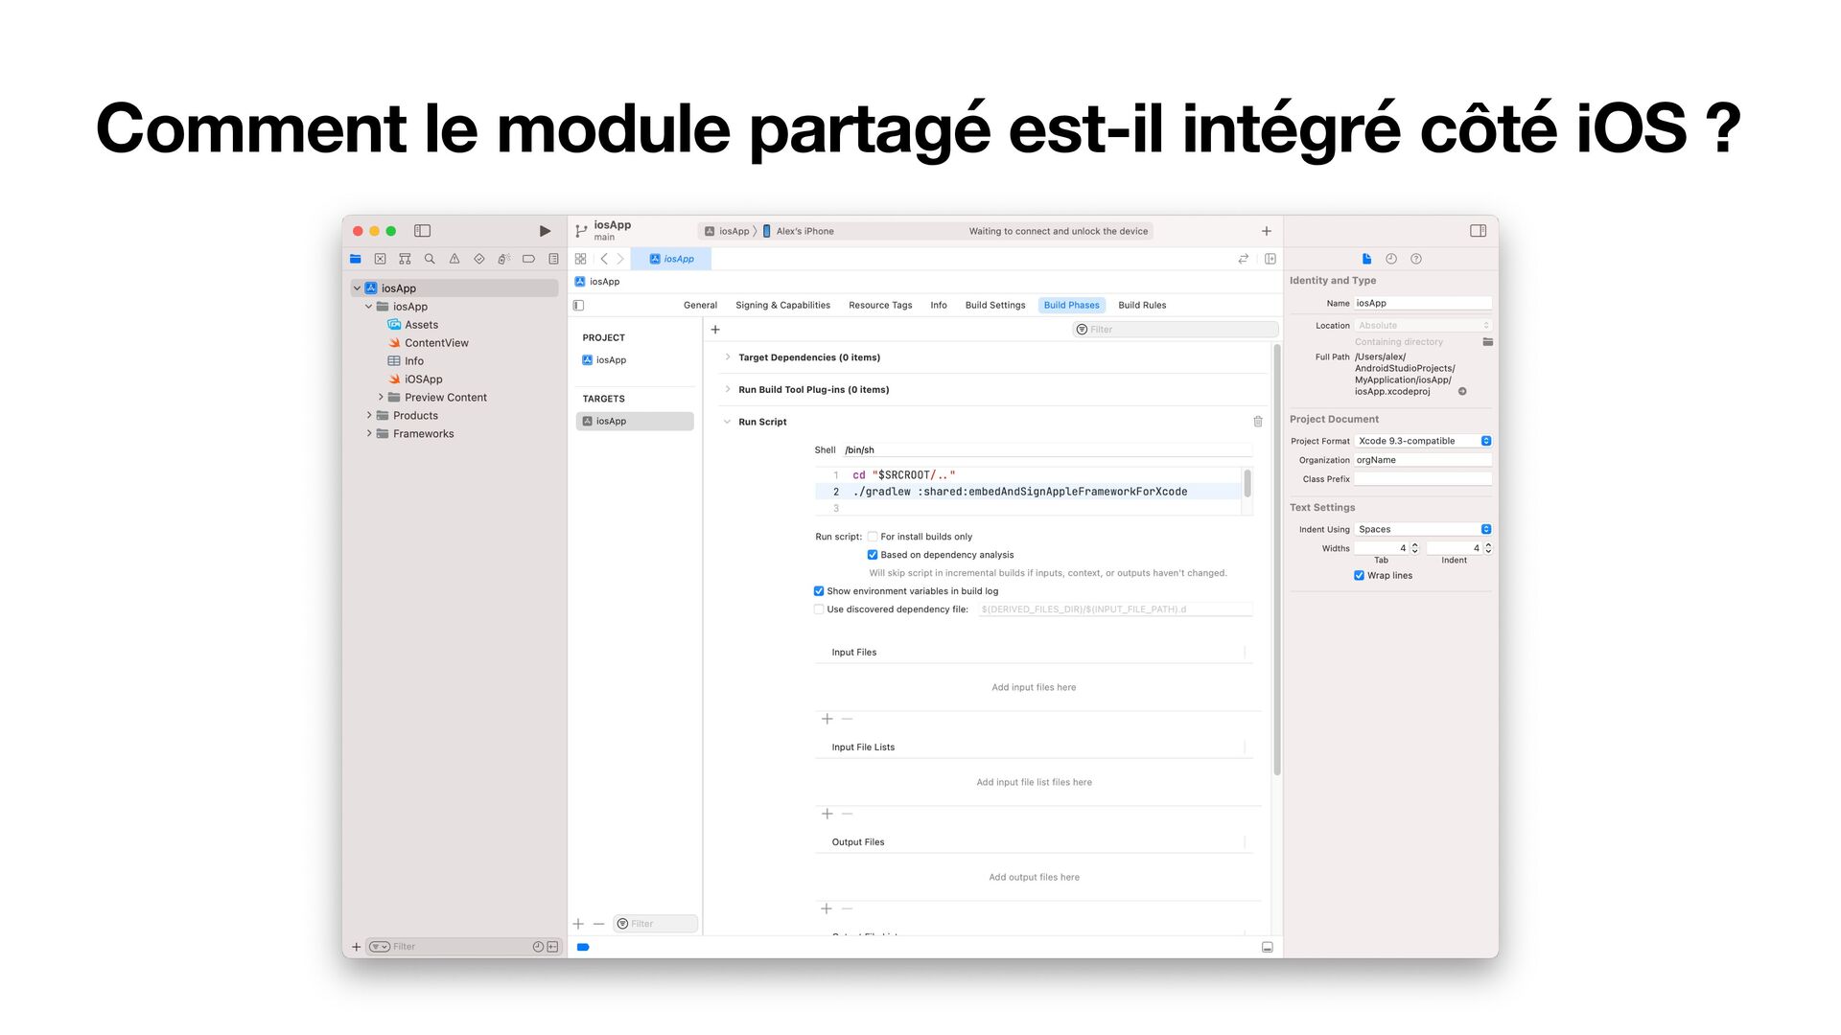Viewport: 1841px width, 1035px height.
Task: Open the Find navigator magnifier
Action: (430, 259)
